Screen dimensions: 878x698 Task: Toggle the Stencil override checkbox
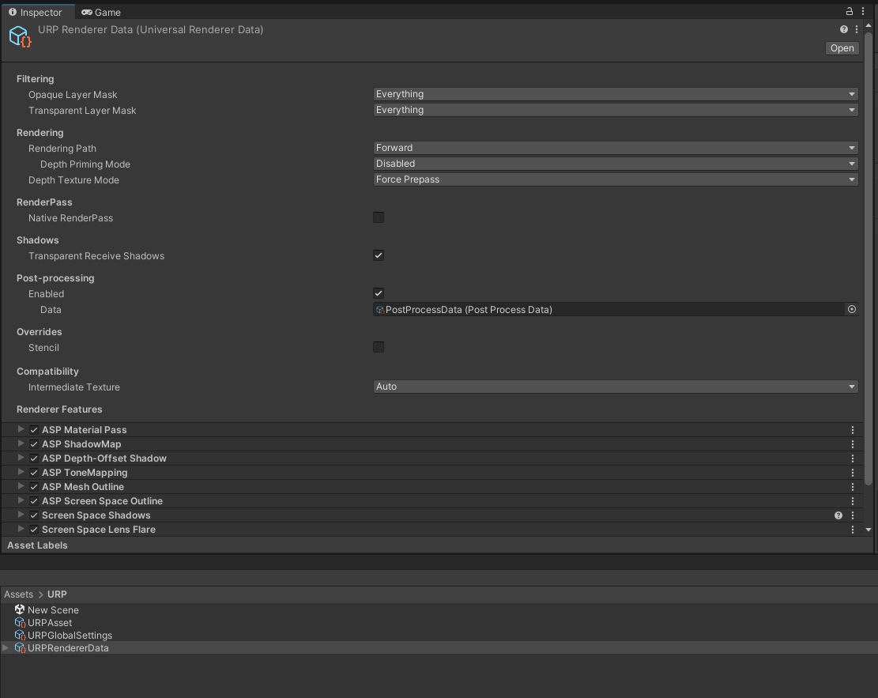tap(379, 347)
